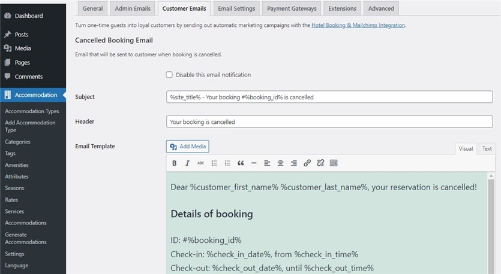Open Accommodation Types submenu
This screenshot has height=274, width=501.
click(32, 111)
